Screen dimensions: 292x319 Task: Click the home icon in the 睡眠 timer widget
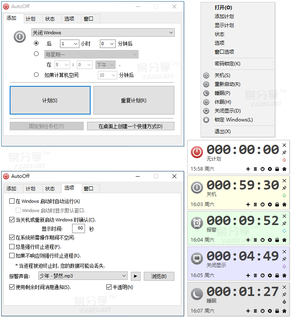284,311
